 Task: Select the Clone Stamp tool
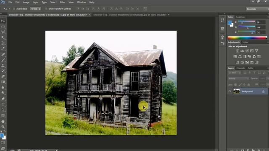3,65
